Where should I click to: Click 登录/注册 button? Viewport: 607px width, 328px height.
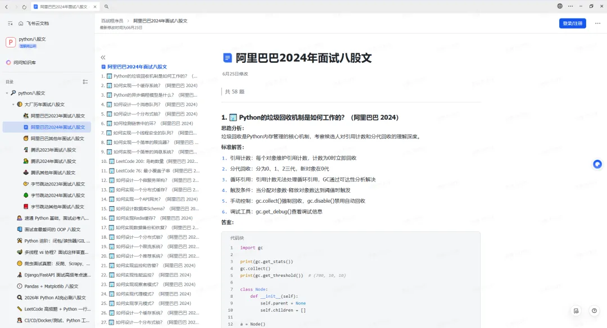coord(572,23)
